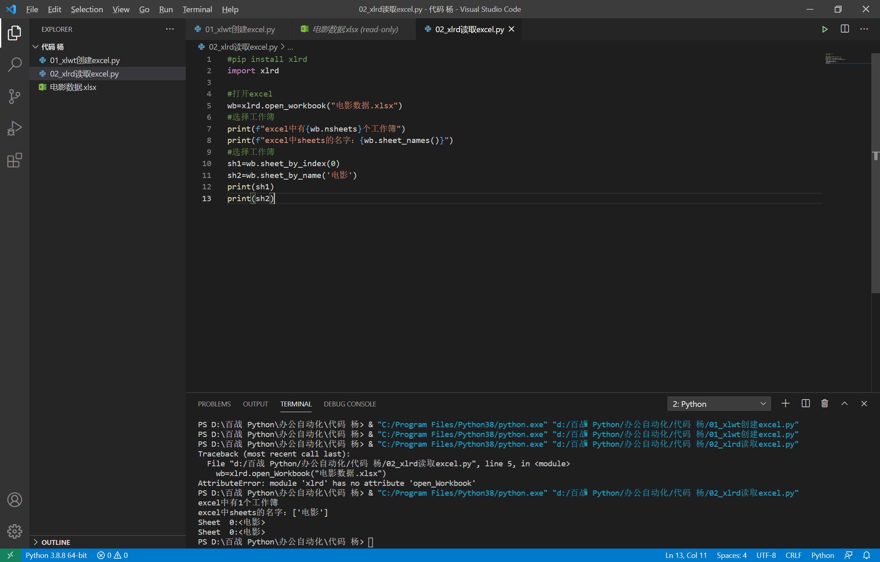Place cursor on line 2 'import xlrd'

click(x=253, y=70)
